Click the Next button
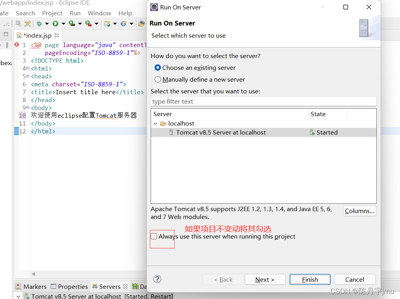This screenshot has height=299, width=400. tap(265, 279)
